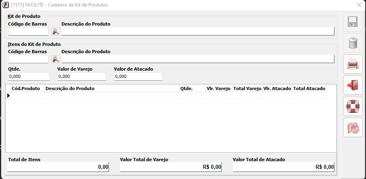
Task: Close the Cadastro de Kit de Produtos window
Action: coord(359,5)
